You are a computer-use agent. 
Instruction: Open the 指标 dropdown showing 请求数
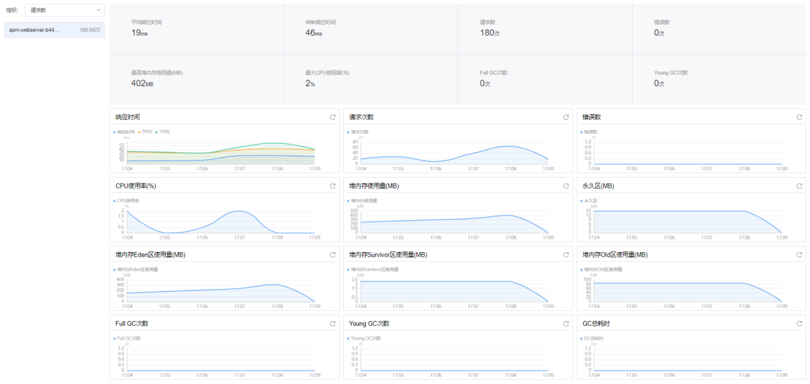(64, 10)
